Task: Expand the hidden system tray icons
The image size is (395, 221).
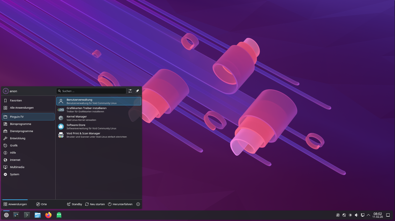Action: point(368,215)
